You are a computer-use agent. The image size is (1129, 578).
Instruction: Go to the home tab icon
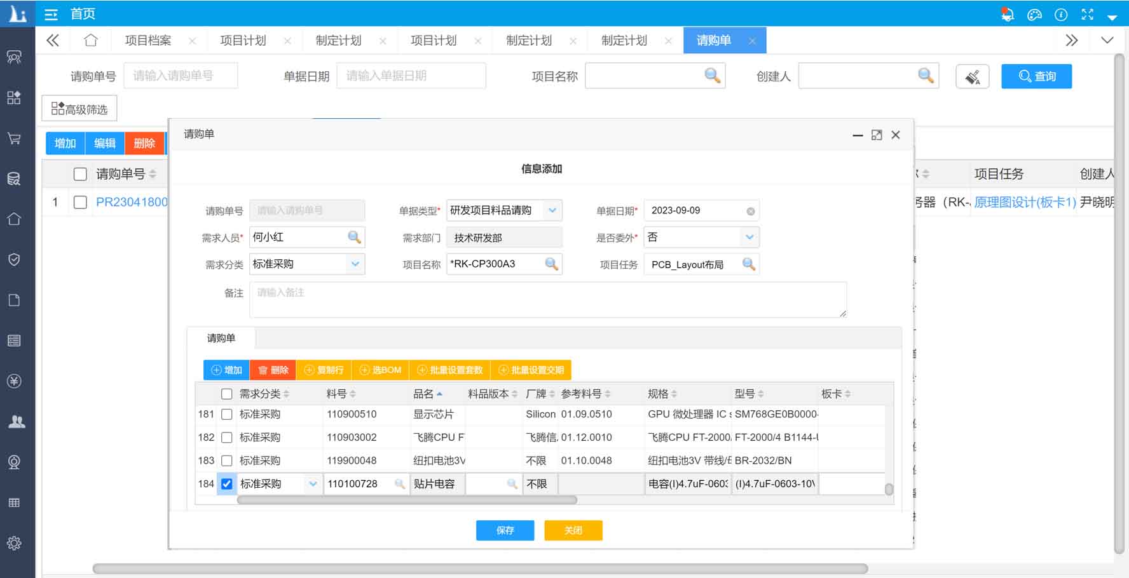pyautogui.click(x=91, y=40)
